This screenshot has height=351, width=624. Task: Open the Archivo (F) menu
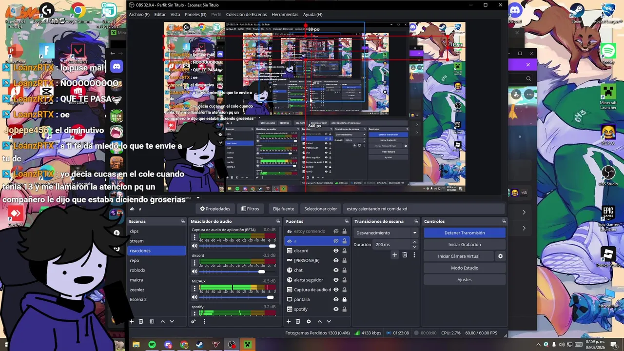pyautogui.click(x=139, y=14)
